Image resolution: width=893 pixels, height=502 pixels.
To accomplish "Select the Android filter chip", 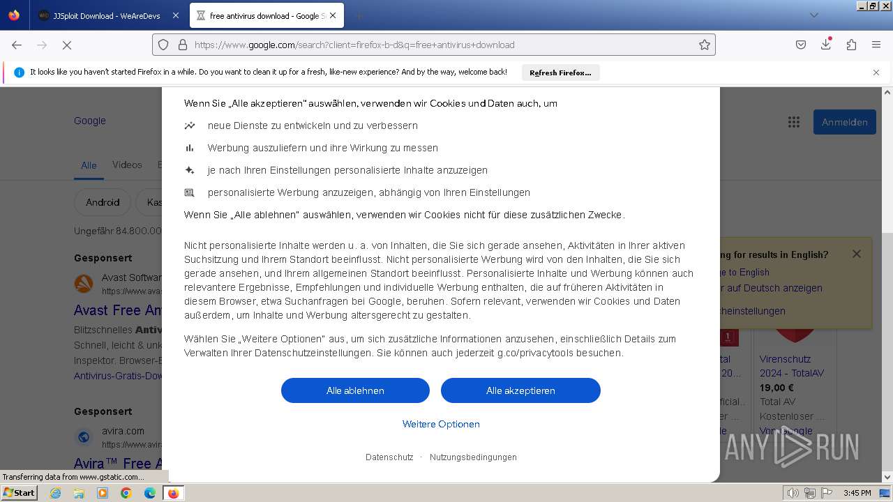I will click(x=103, y=202).
